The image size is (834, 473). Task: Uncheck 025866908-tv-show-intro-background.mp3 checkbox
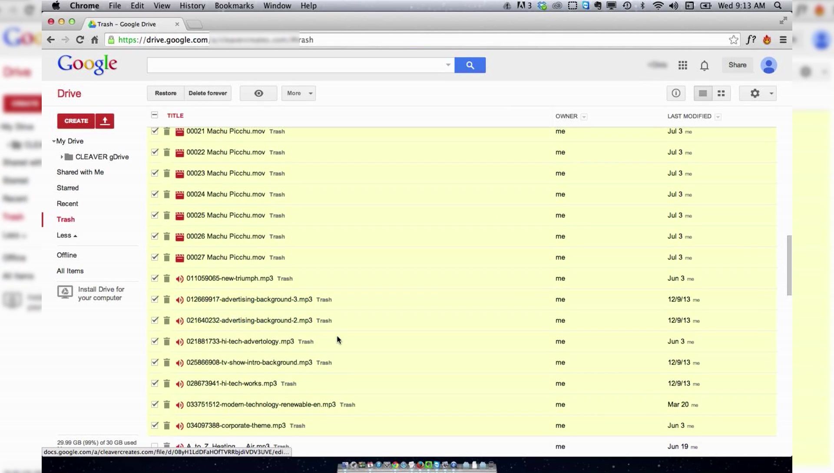(x=155, y=362)
